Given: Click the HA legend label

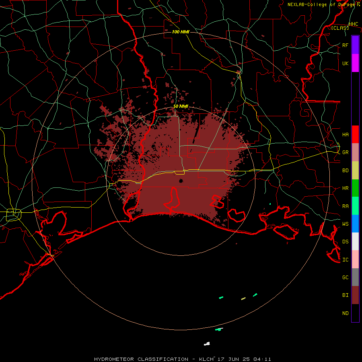Looking at the screenshot, I should (x=345, y=134).
